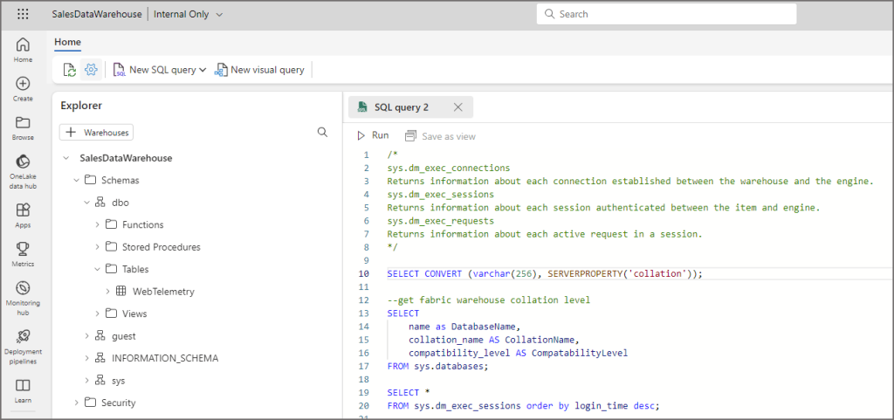Viewport: 894px width, 420px height.
Task: Go to Home in left navigation
Action: (23, 50)
